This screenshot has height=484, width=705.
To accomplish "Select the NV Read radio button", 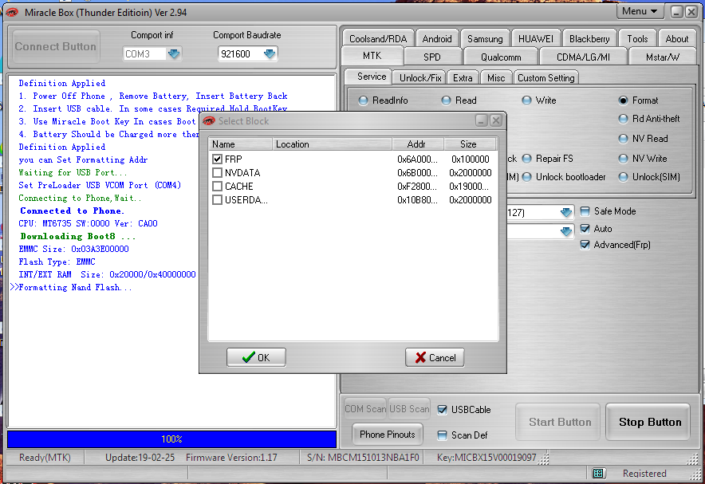I will tap(623, 139).
